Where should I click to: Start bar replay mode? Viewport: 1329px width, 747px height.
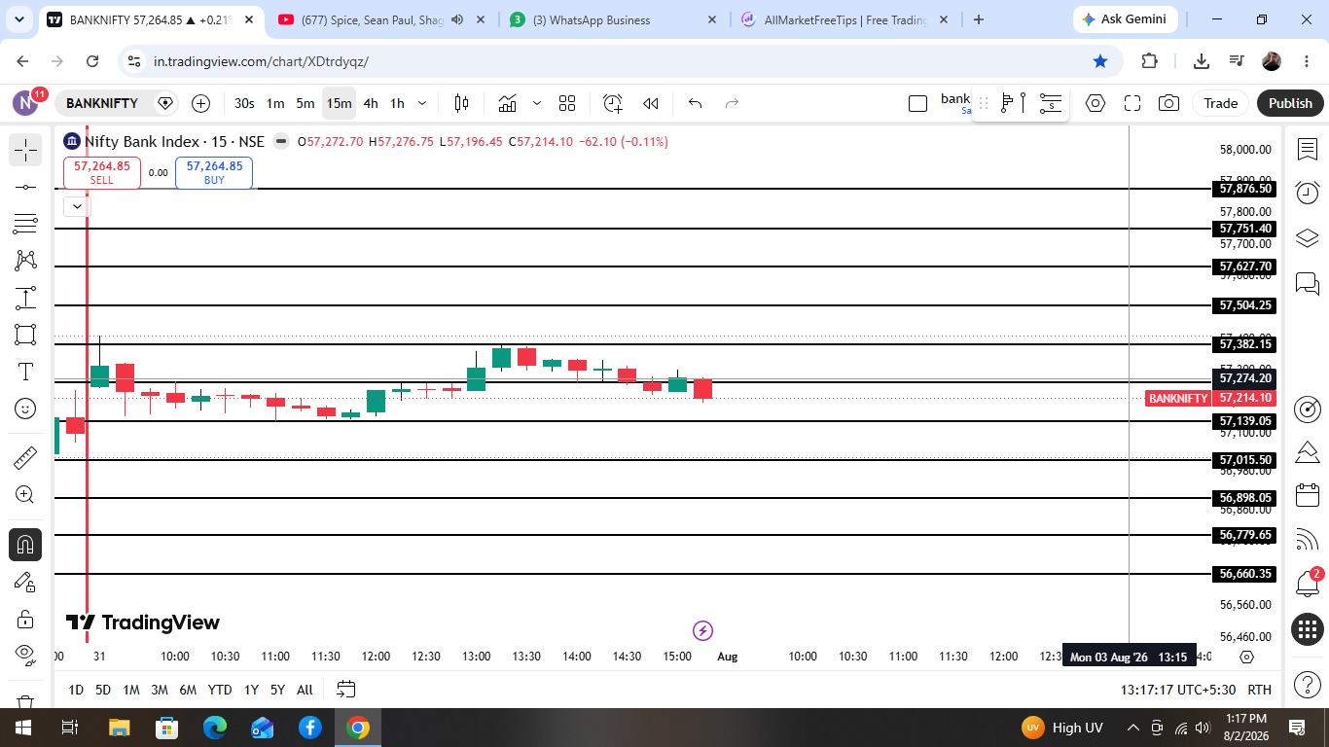[651, 103]
